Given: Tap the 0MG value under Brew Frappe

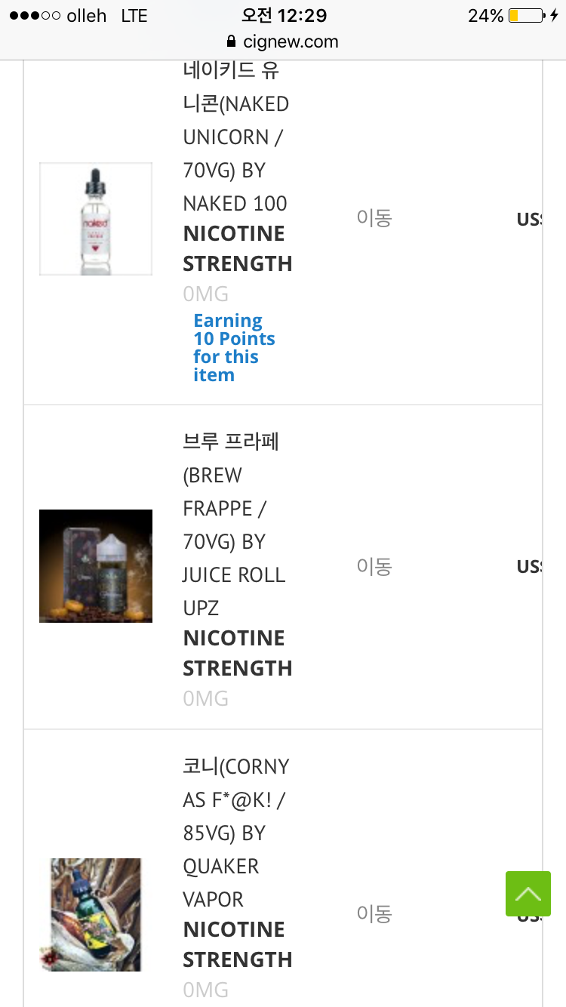Looking at the screenshot, I should tap(205, 698).
